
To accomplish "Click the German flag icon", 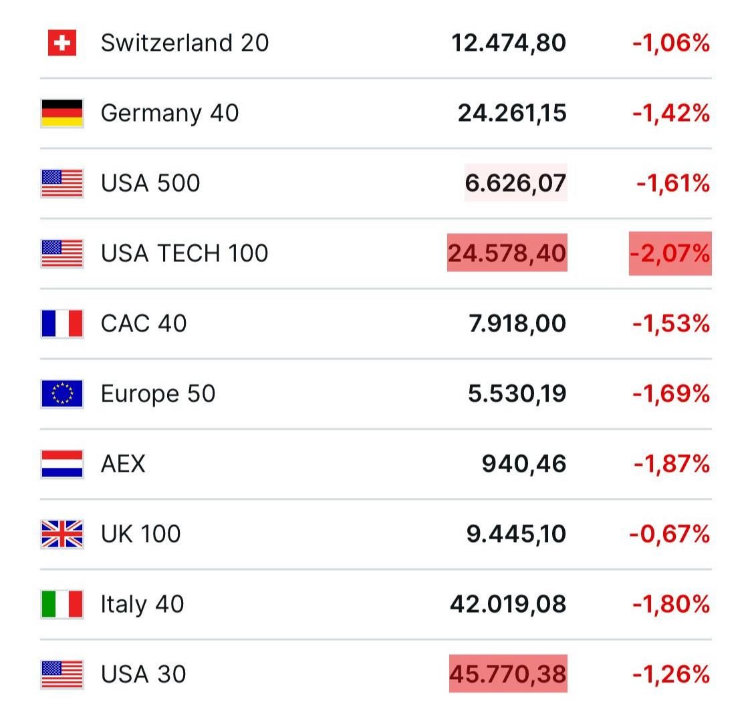I will coord(61,113).
